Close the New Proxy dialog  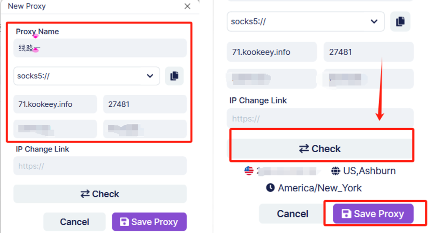pos(187,6)
